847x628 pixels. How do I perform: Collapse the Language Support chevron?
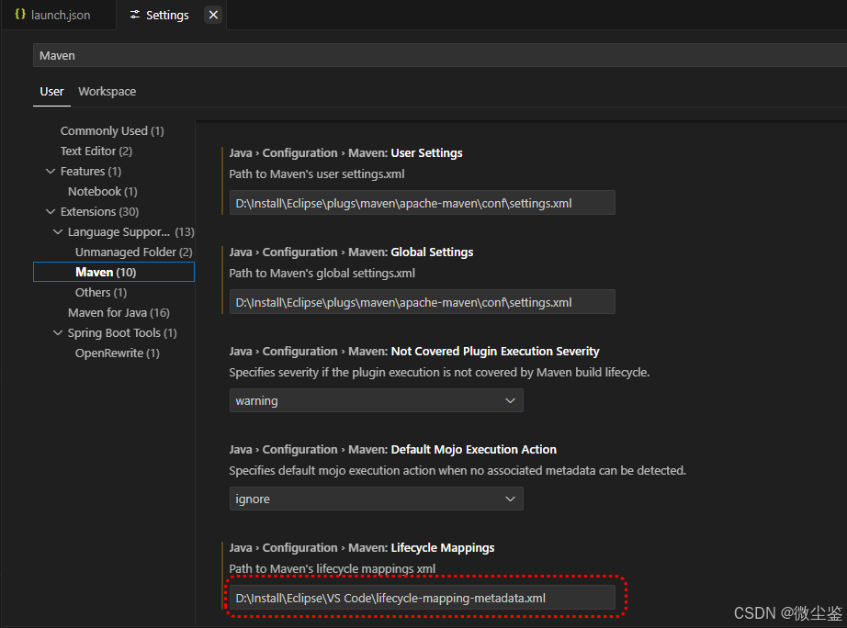[x=58, y=231]
